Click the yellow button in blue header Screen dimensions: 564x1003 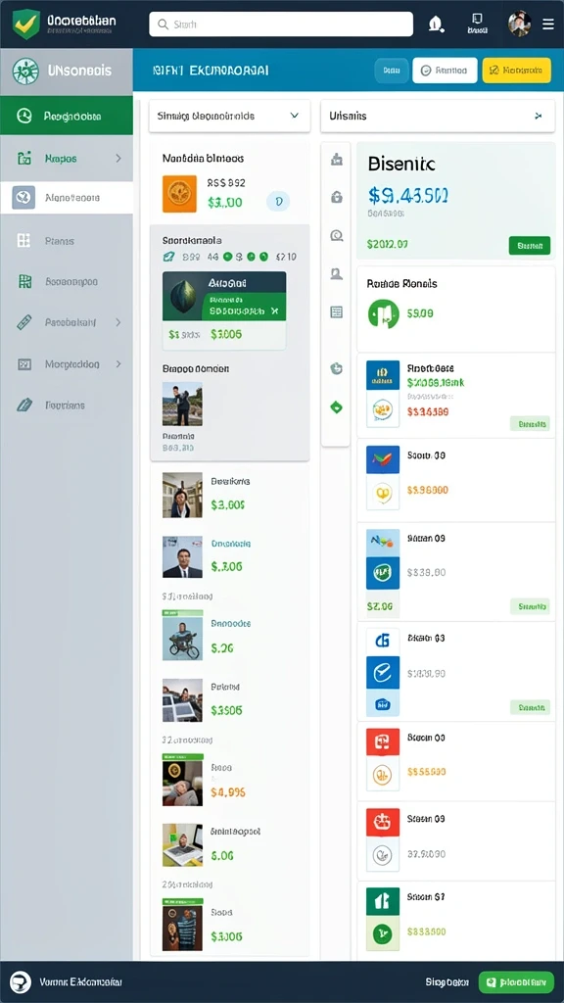[517, 71]
